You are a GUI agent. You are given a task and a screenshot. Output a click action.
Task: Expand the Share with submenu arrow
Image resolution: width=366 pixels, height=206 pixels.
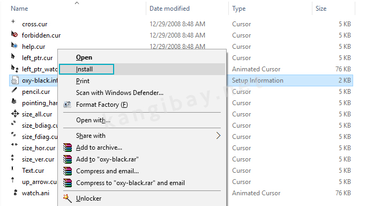point(218,136)
